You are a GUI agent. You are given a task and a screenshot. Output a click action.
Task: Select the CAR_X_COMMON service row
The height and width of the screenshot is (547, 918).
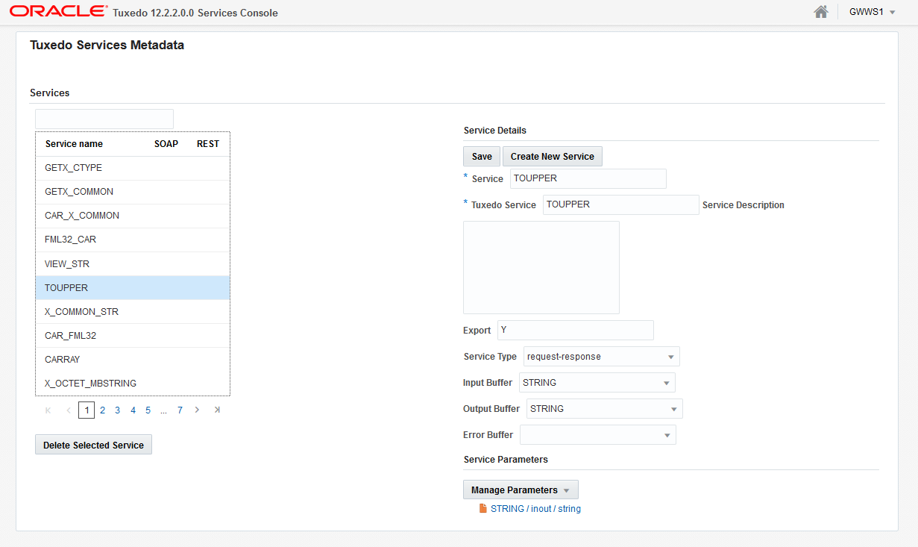click(133, 216)
